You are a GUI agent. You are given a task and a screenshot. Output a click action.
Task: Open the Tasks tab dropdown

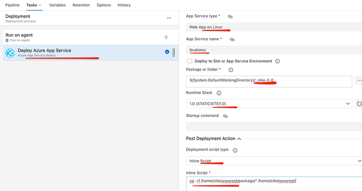coord(34,5)
